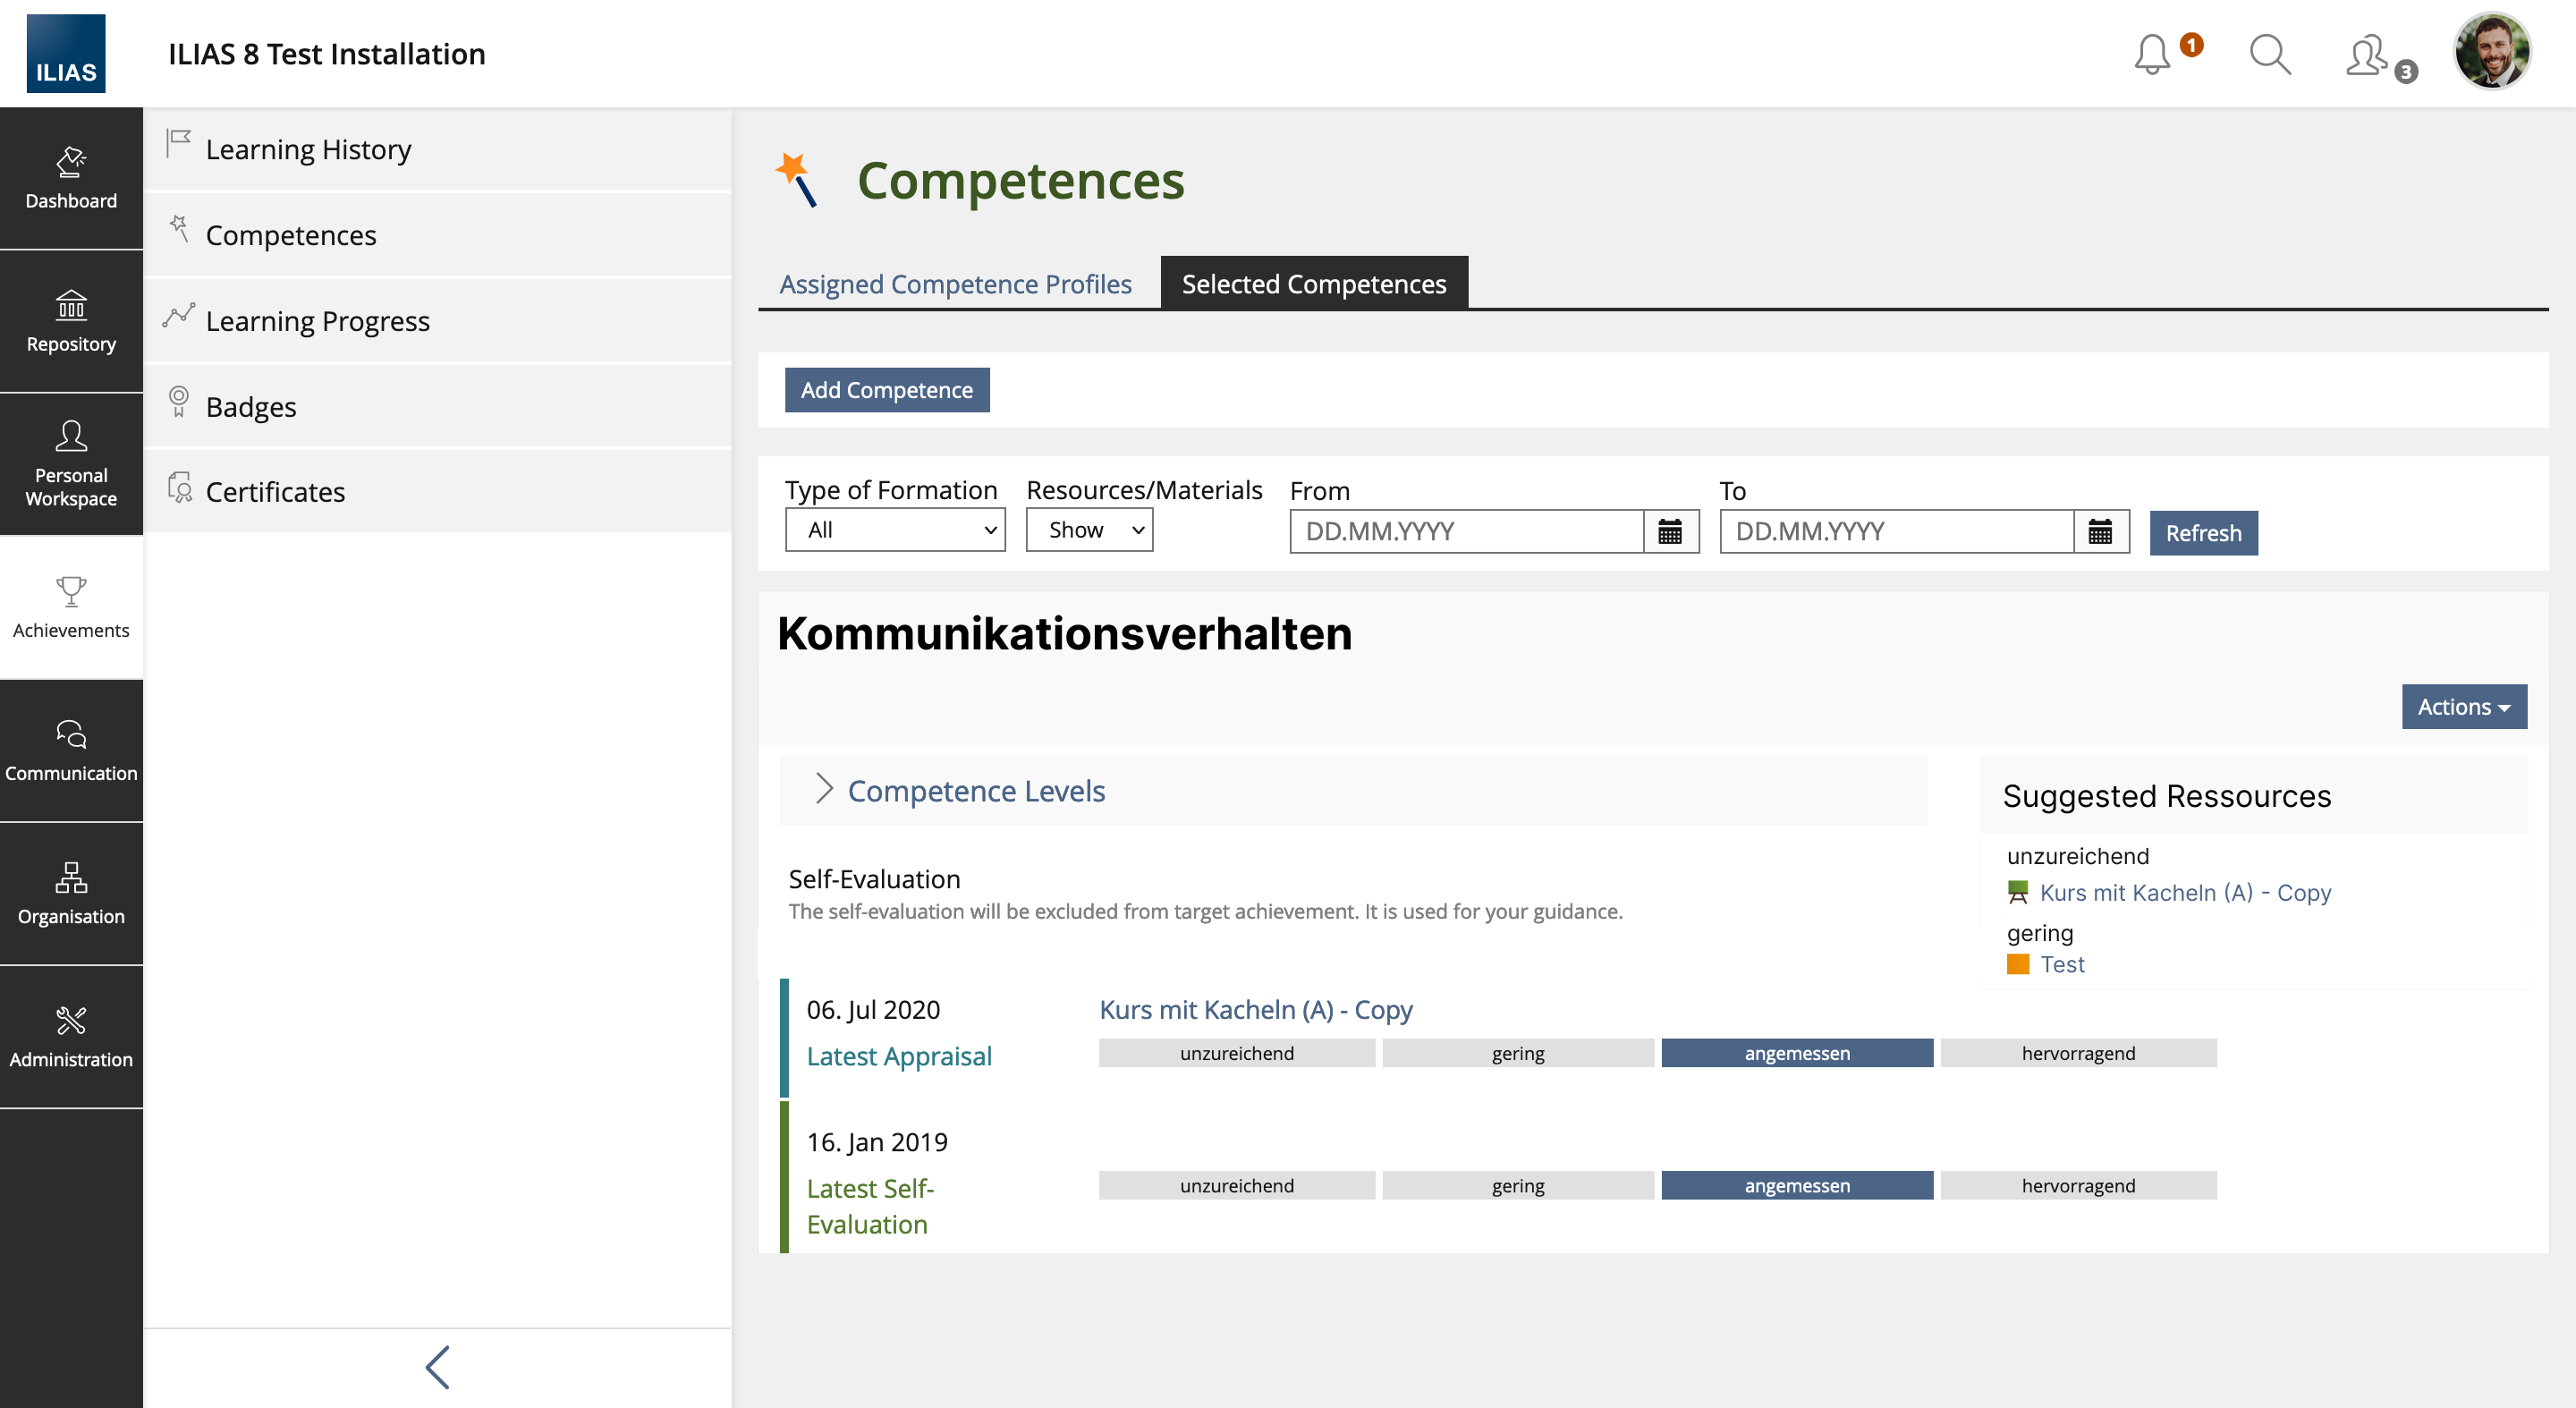Open the notifications bell icon
This screenshot has height=1408, width=2576.
tap(2152, 54)
